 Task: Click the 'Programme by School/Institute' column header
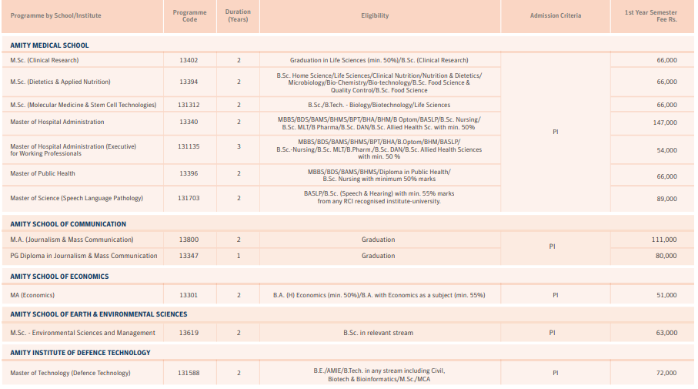(55, 15)
